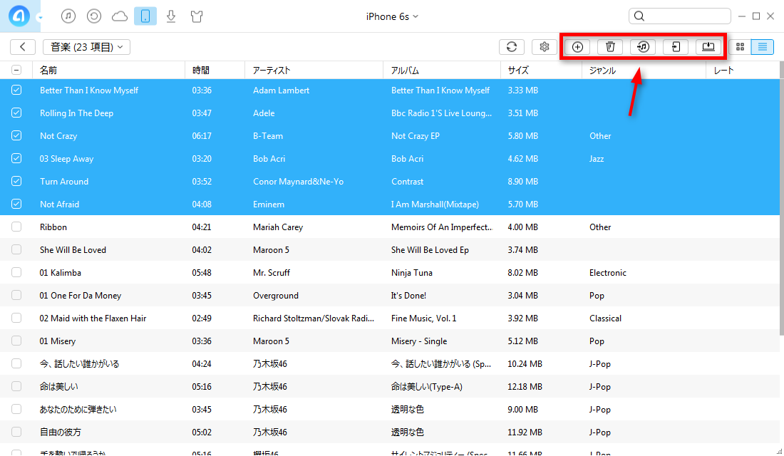Select song 今、話したい誰かがいる
784x456 pixels.
coord(80,364)
